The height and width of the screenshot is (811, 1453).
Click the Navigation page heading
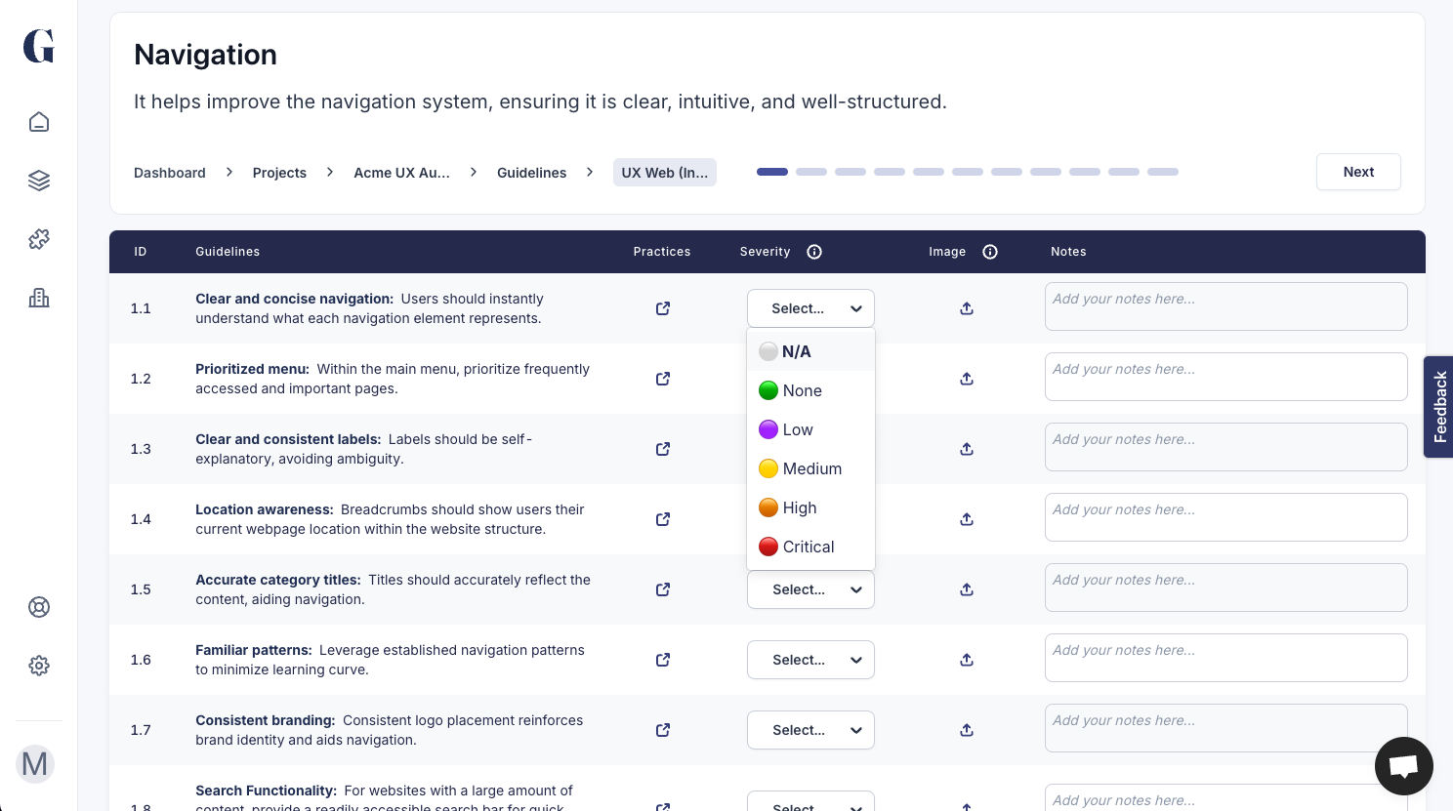point(205,55)
